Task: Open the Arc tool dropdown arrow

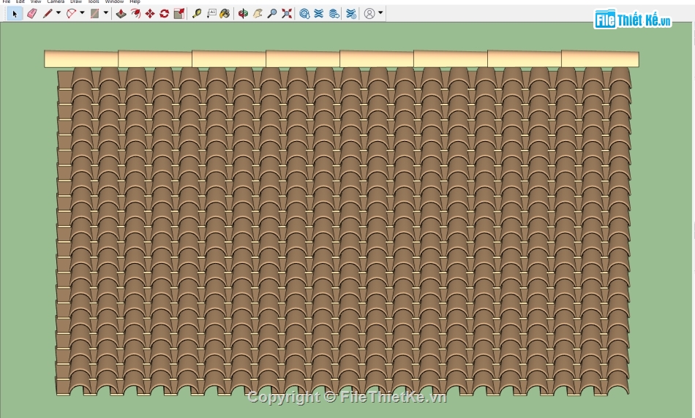Action: click(82, 13)
